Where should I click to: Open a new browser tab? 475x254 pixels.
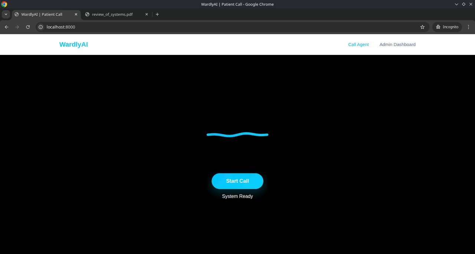pos(157,14)
